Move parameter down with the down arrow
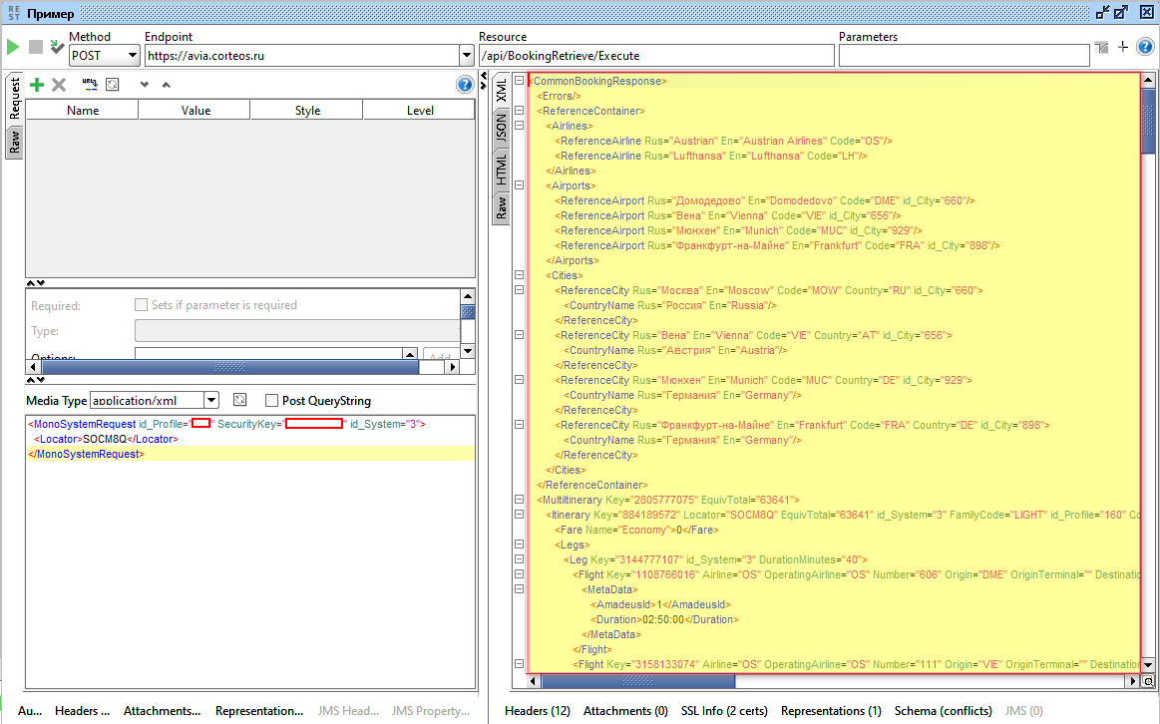The height and width of the screenshot is (724, 1160). [x=145, y=85]
